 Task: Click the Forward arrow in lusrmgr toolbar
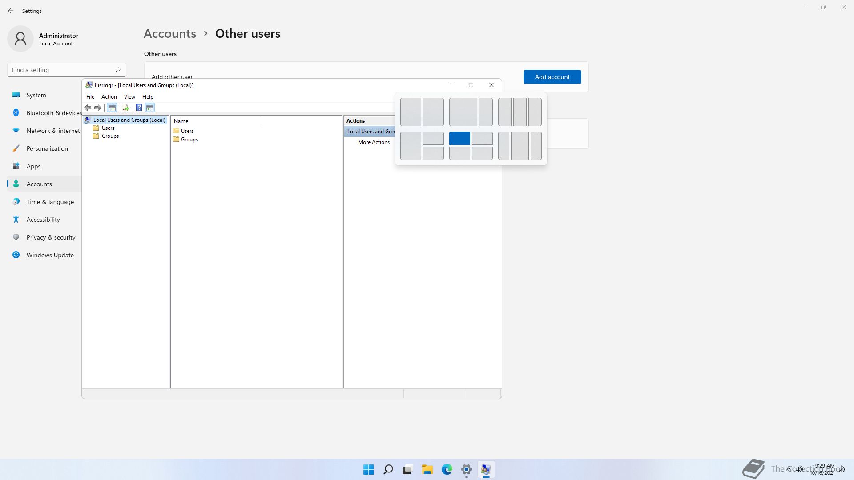[x=98, y=108]
